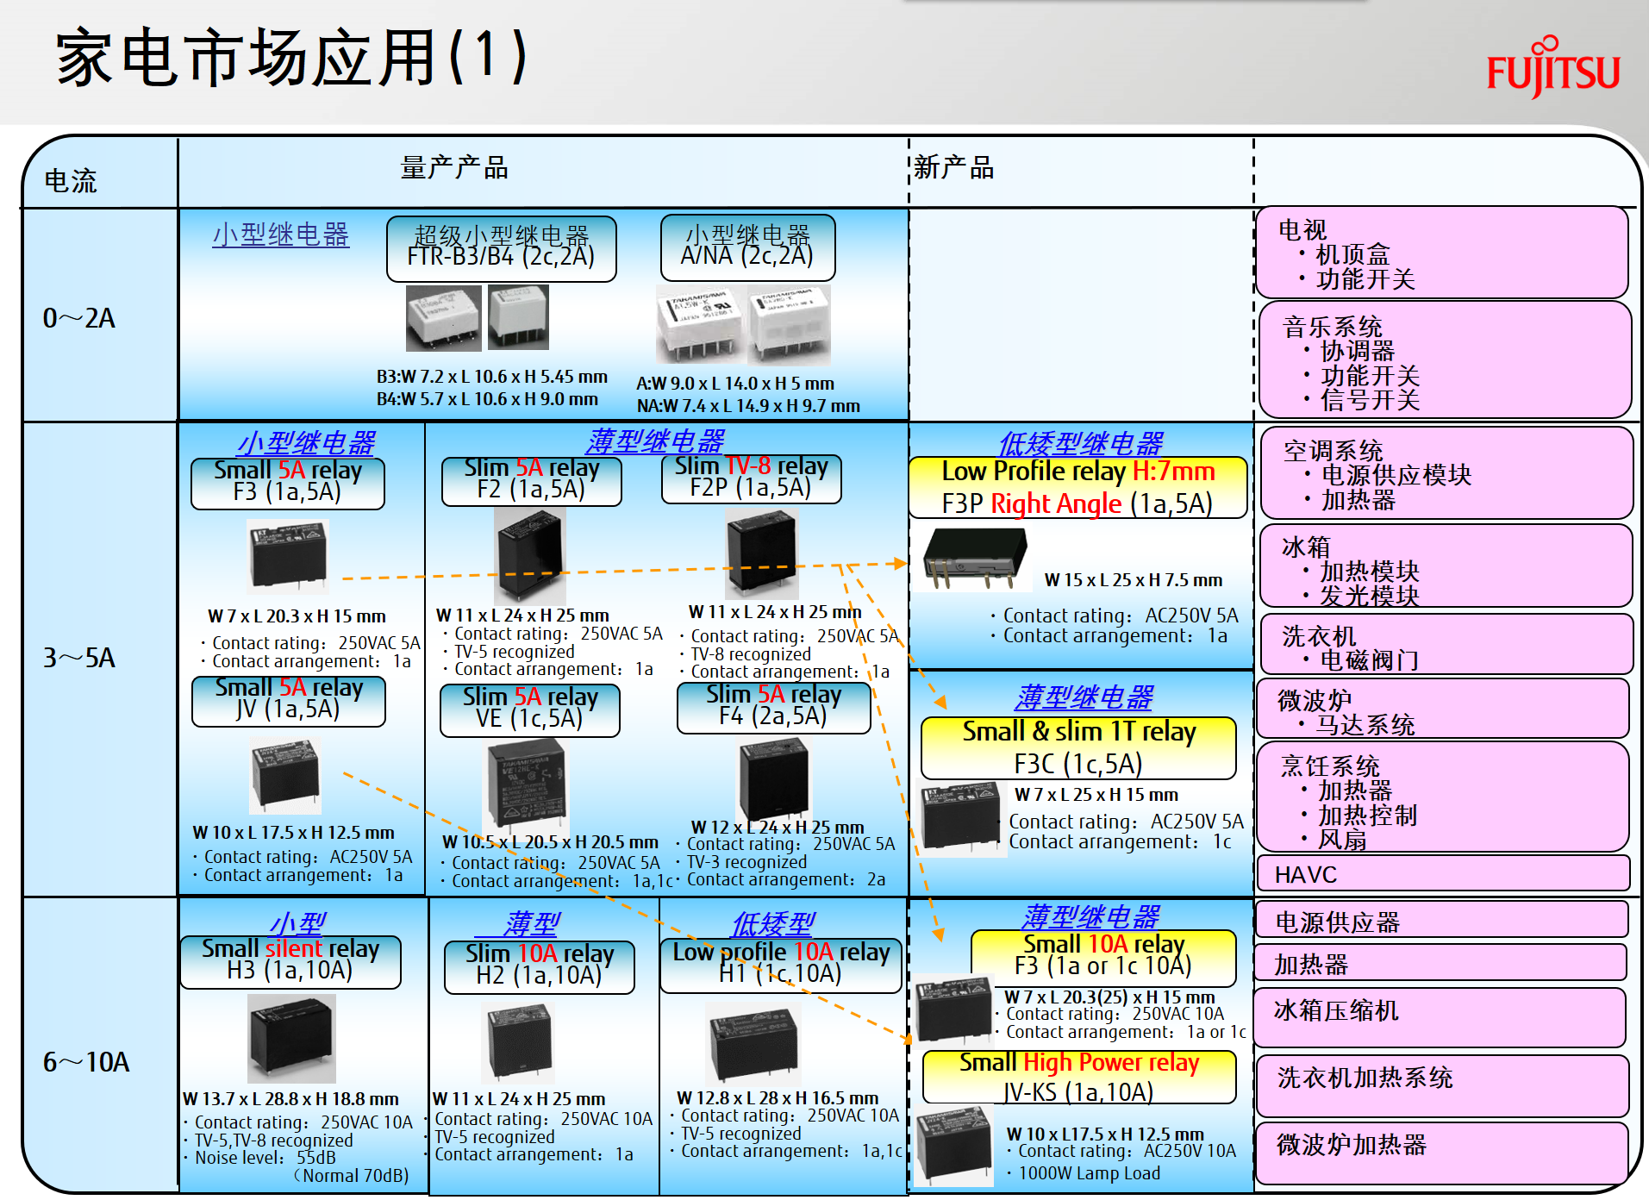Click the H2 slim 10A relay photo
The image size is (1649, 1200).
click(x=517, y=1043)
